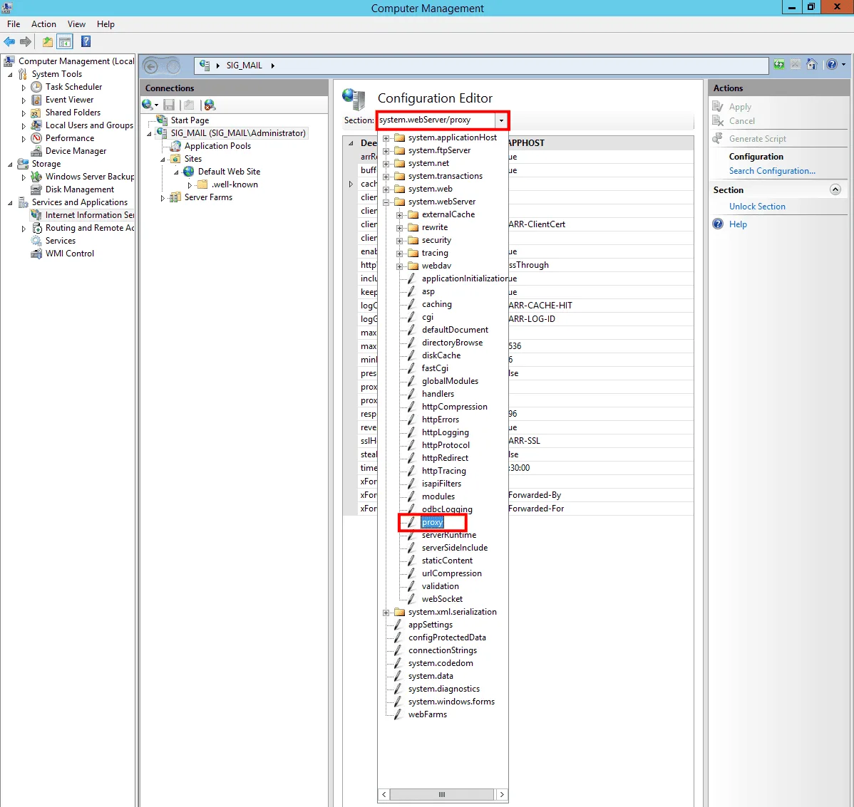The height and width of the screenshot is (807, 854).
Task: Open the MMC toolbar Help icon
Action: 86,42
